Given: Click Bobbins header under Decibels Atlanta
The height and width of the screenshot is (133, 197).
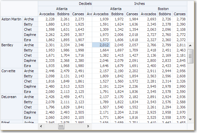Looking at the screenshot, I should click(x=63, y=14).
